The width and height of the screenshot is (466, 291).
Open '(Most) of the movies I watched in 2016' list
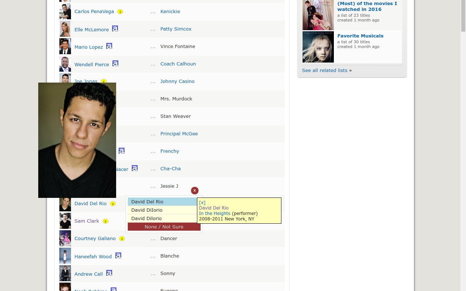(x=367, y=7)
